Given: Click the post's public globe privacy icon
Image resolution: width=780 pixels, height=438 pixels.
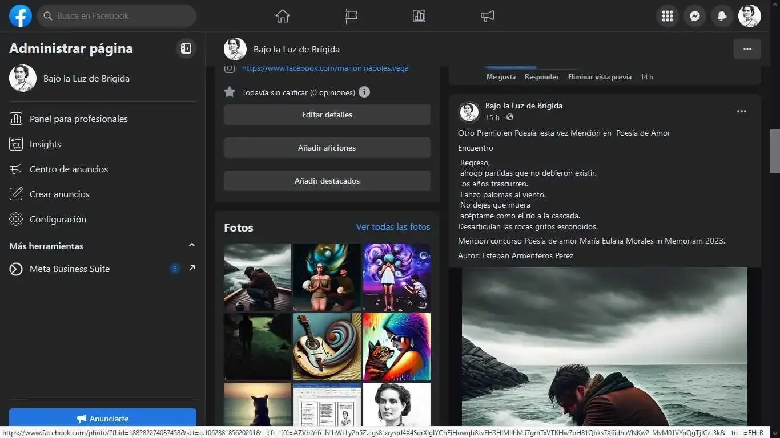Looking at the screenshot, I should (x=510, y=117).
